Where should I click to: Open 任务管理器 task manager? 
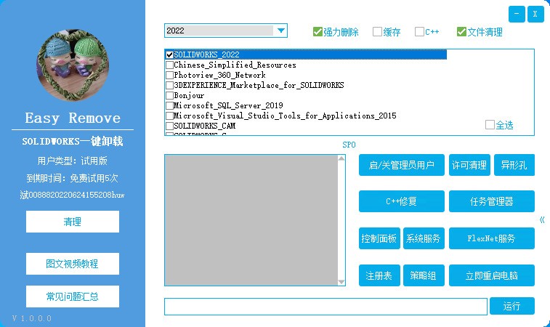492,201
